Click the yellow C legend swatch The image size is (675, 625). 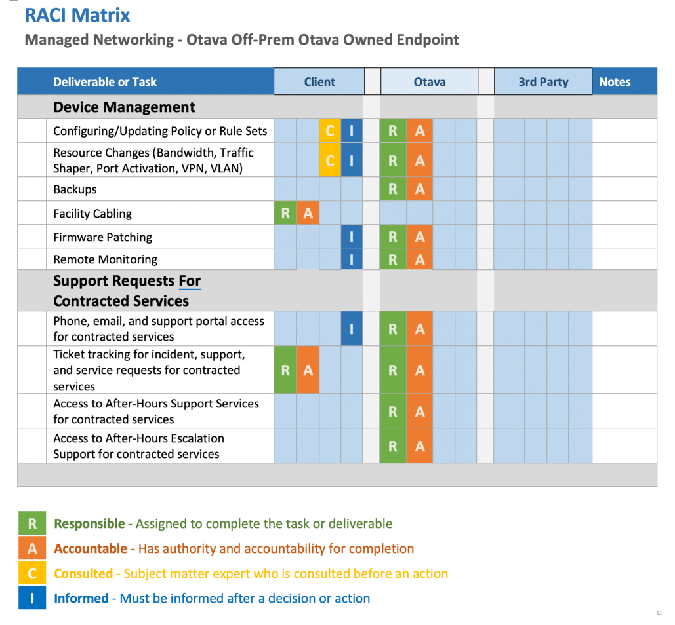pyautogui.click(x=32, y=573)
